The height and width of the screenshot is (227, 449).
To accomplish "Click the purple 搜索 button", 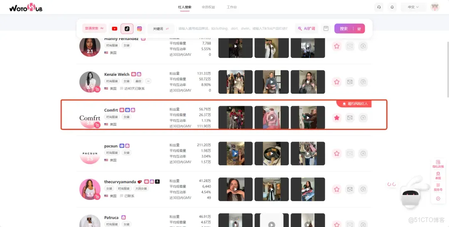I will [x=344, y=29].
